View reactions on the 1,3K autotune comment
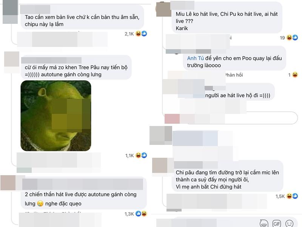Viewport: 302px width, 227px height. pos(136,214)
